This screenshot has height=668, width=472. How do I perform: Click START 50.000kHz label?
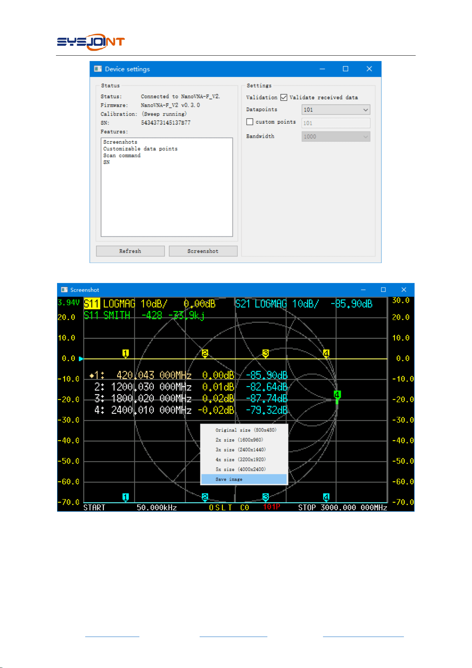tap(130, 507)
